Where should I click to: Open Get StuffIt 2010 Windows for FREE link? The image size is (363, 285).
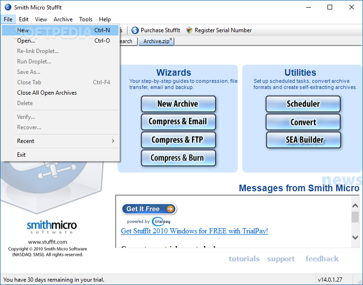tap(194, 231)
